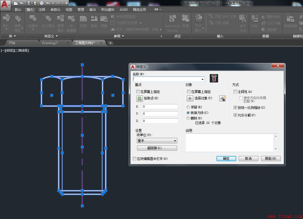Click the 帮助(H) Help button
This screenshot has height=219, width=303.
tap(271, 158)
